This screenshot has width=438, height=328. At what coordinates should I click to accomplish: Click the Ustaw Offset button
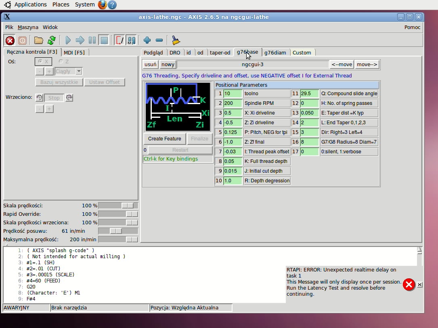pyautogui.click(x=105, y=82)
